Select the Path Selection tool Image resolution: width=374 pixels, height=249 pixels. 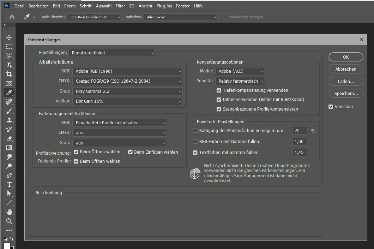tap(9, 194)
